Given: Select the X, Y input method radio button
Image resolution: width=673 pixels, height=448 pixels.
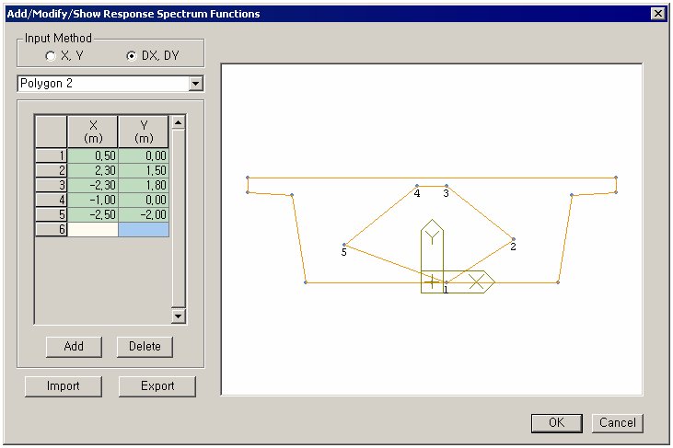Looking at the screenshot, I should click(52, 55).
